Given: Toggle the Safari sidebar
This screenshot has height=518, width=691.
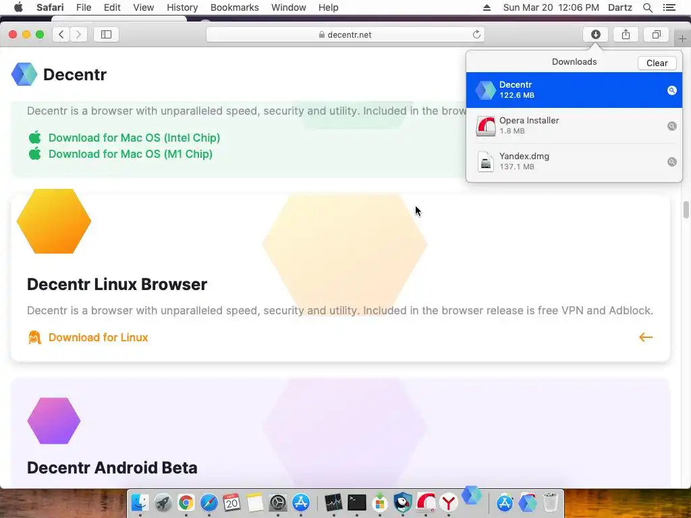Looking at the screenshot, I should 106,34.
